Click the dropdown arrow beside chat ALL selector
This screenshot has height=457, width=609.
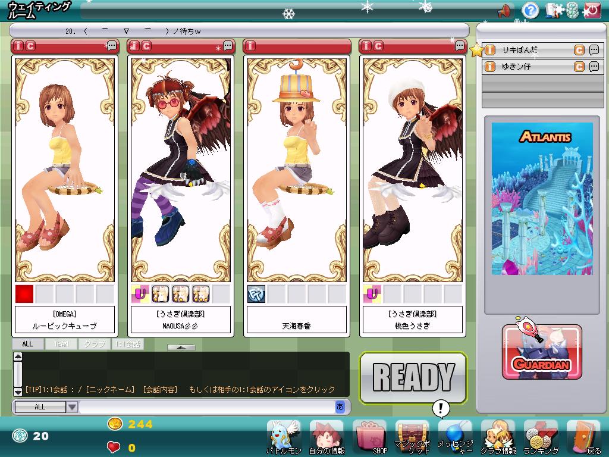coord(72,407)
